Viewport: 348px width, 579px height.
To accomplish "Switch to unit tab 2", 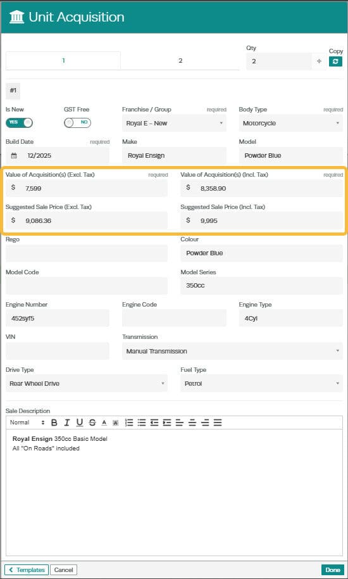I will point(180,61).
